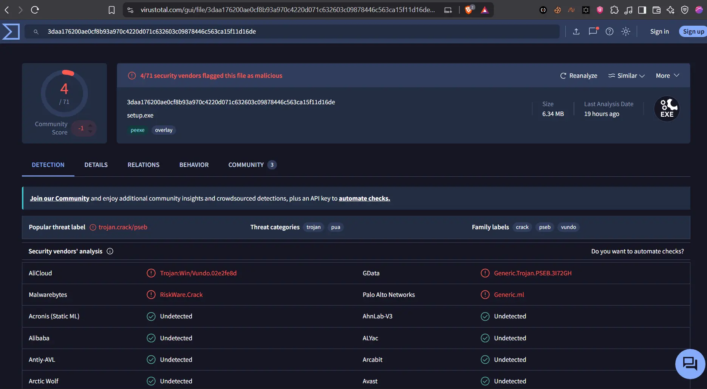
Task: Click 'Do you want to automate checks?'
Action: point(637,251)
